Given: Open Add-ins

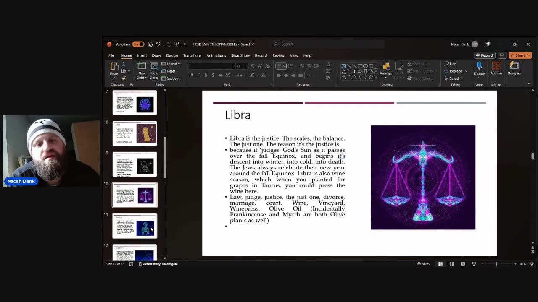Looking at the screenshot, I should pyautogui.click(x=496, y=69).
